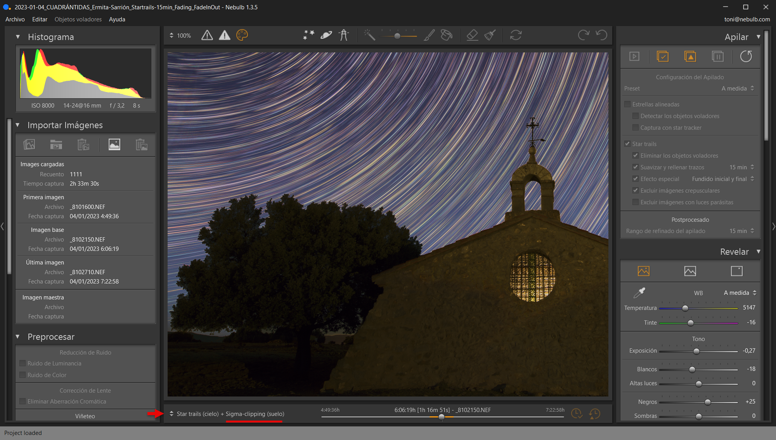Screen dimensions: 776x440
Task: Collapse the Apilar panel
Action: tap(759, 37)
